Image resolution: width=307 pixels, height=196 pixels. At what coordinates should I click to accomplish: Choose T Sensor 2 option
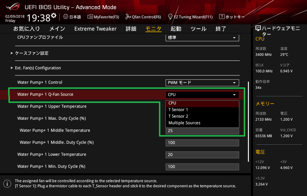202,116
